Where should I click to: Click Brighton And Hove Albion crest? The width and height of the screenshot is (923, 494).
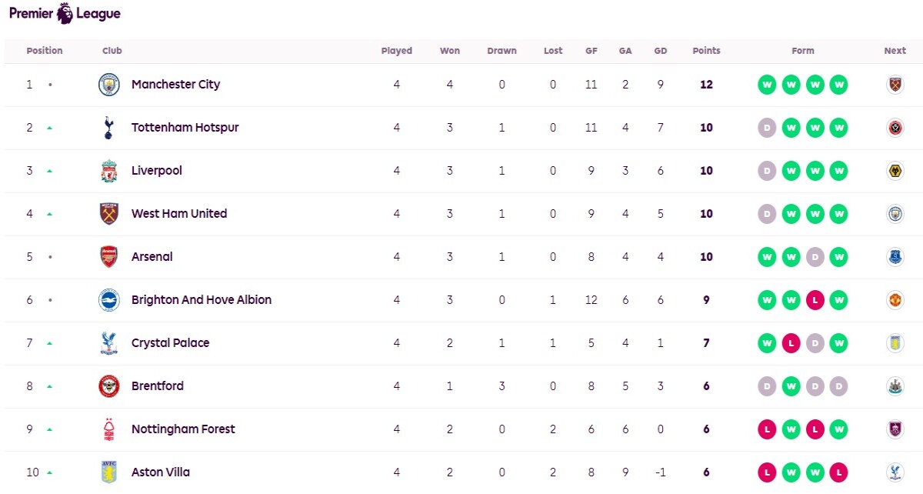[x=109, y=300]
